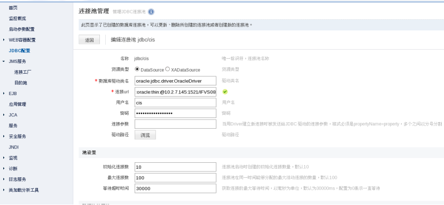Open 启动参数配置 in the sidebar
The width and height of the screenshot is (444, 205).
(21, 29)
